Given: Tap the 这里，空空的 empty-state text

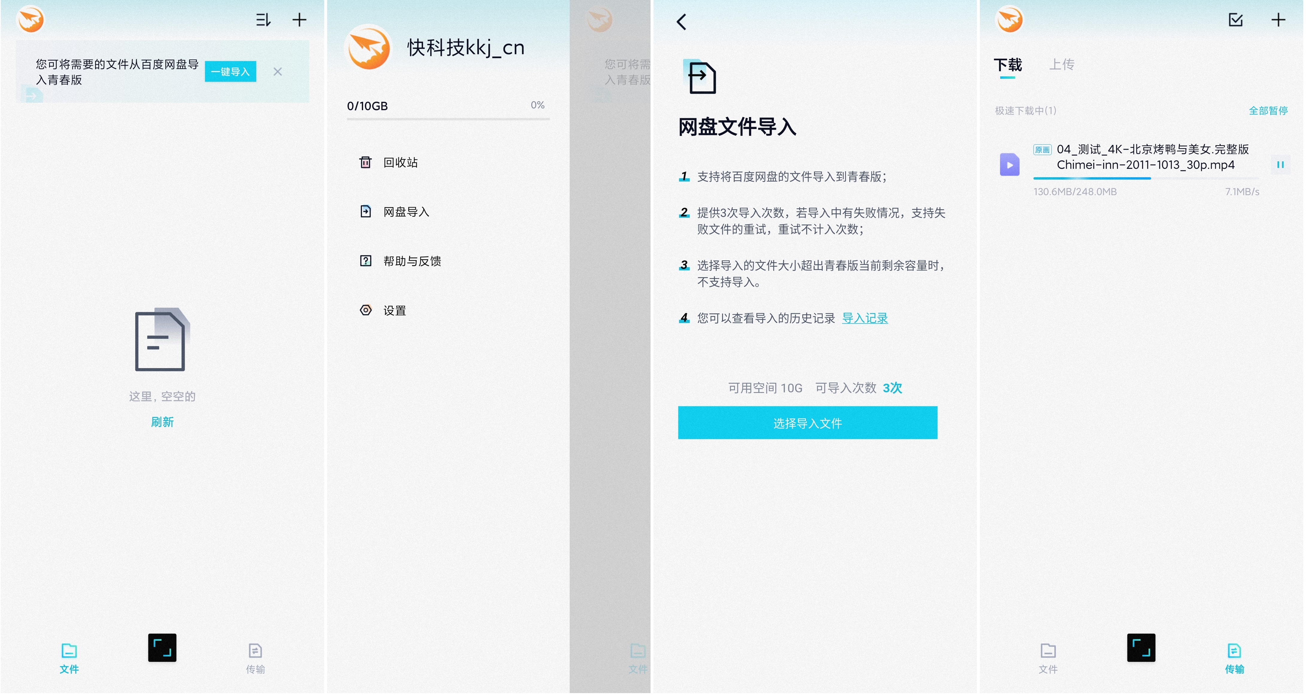Looking at the screenshot, I should click(162, 396).
